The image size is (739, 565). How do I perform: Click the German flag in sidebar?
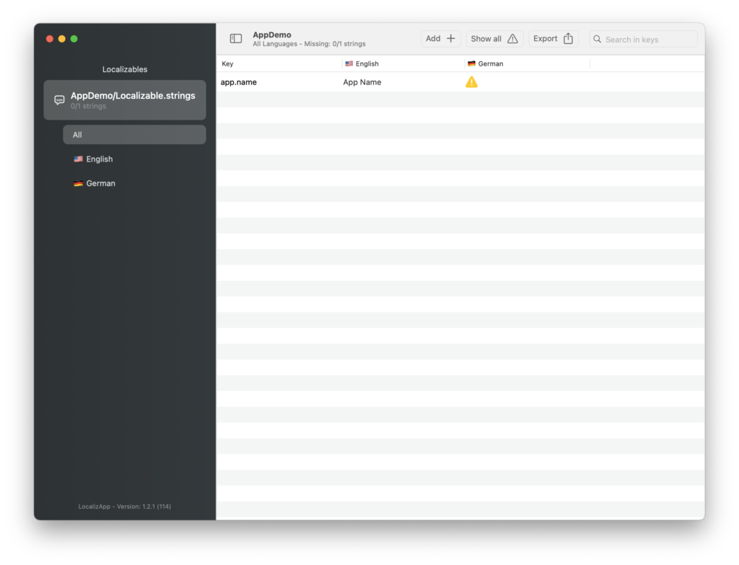[x=78, y=183]
